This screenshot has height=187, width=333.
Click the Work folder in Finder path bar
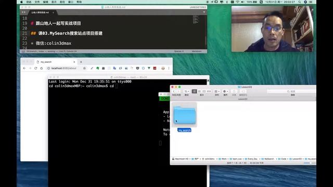(223, 159)
